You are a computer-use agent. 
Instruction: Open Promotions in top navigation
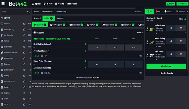pyautogui.click(x=72, y=4)
